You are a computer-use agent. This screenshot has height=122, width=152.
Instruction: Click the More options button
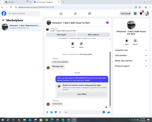click(93, 35)
